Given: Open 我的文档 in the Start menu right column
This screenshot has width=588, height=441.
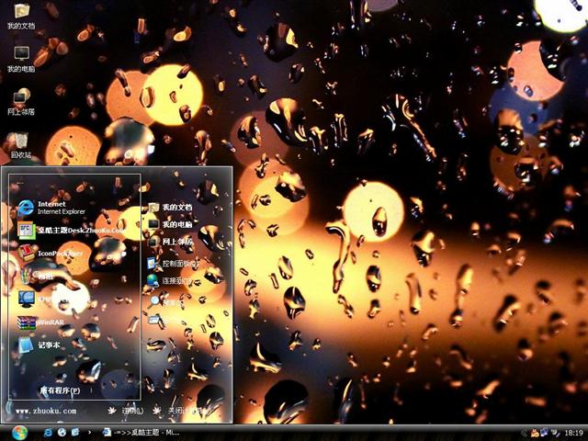Looking at the screenshot, I should (x=170, y=207).
